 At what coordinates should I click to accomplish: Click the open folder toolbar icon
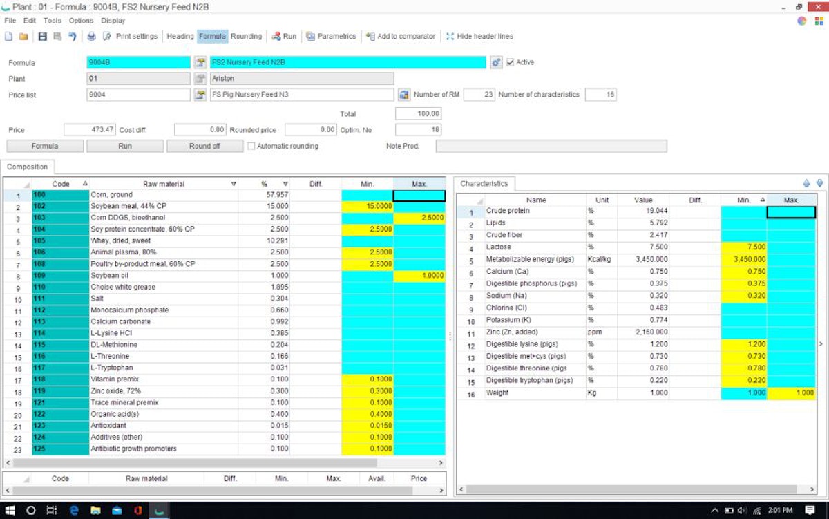click(x=23, y=37)
